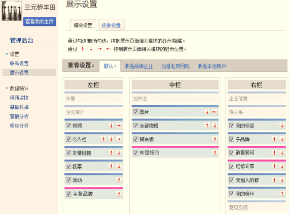This screenshot has width=289, height=214.
Task: Select the 我是品牌企业 preset tab
Action: (139, 66)
